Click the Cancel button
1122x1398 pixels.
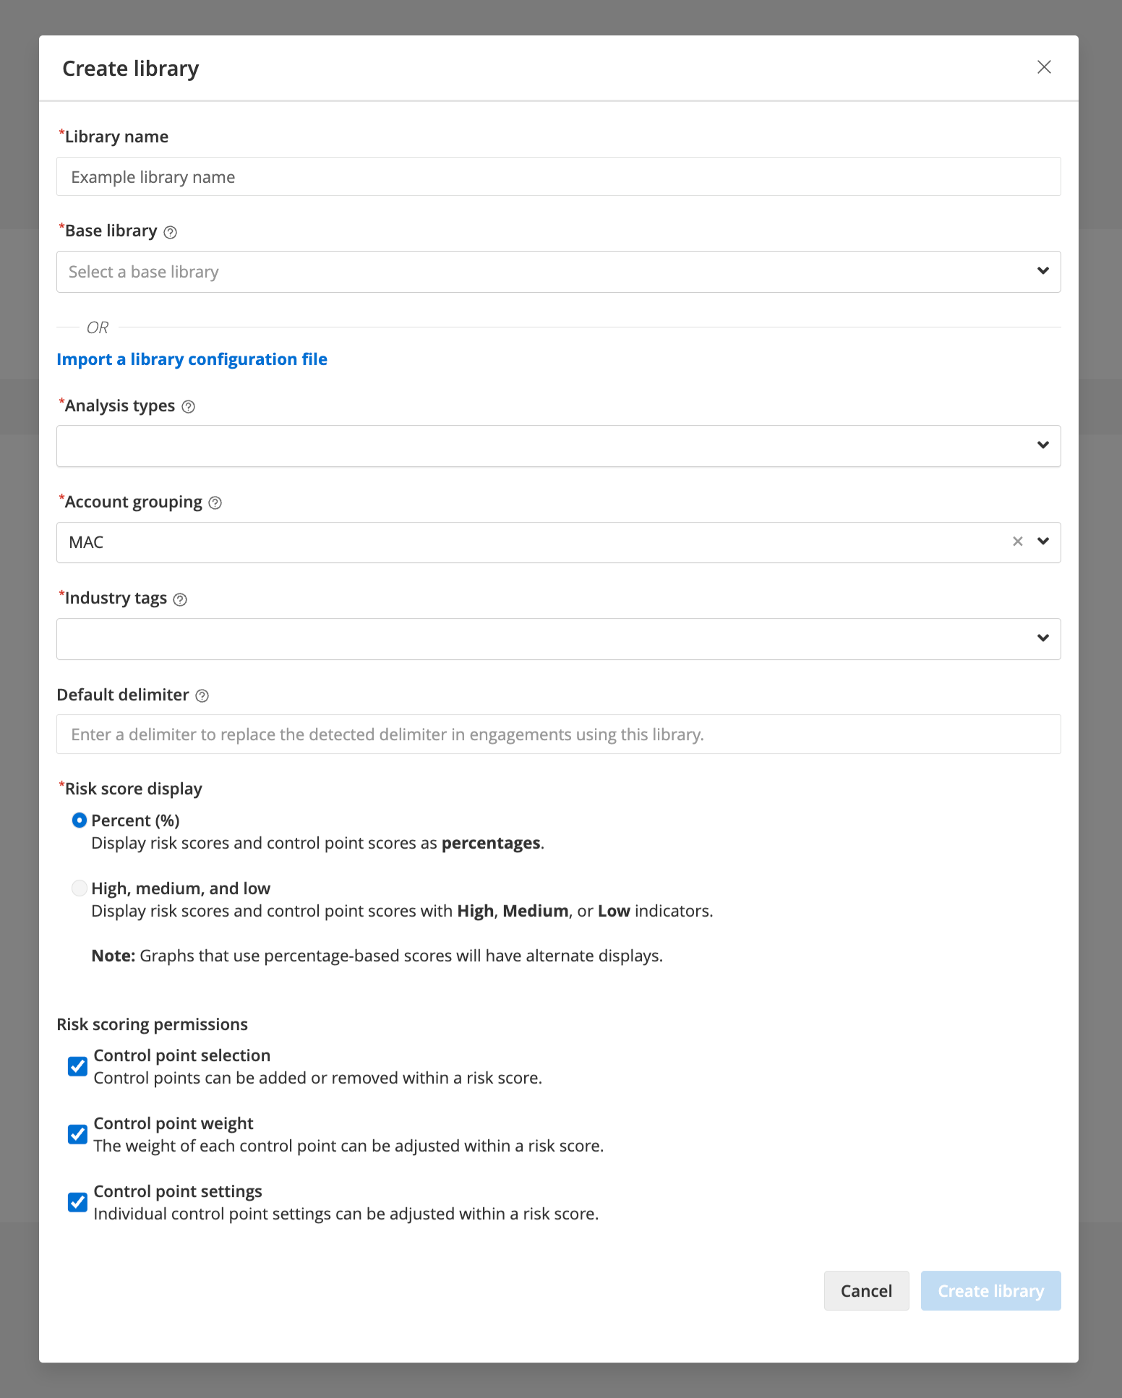tap(866, 1291)
